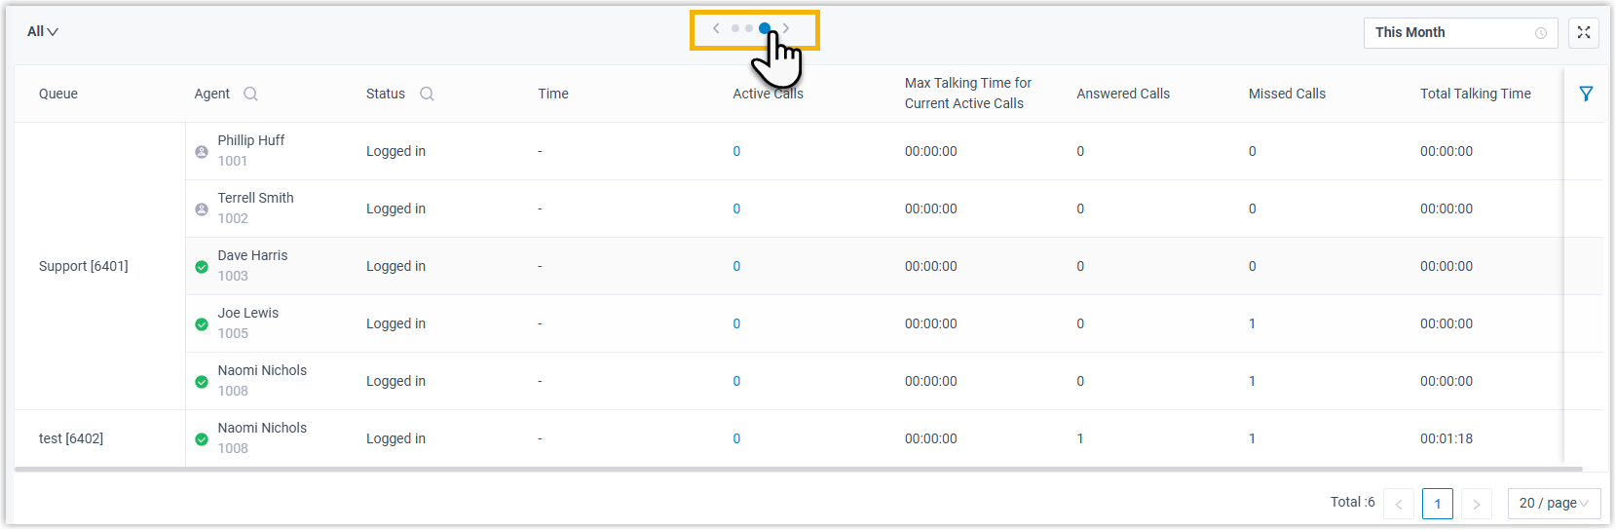Screen dimensions: 1616x530
Task: Click the Status column search icon
Action: point(427,94)
